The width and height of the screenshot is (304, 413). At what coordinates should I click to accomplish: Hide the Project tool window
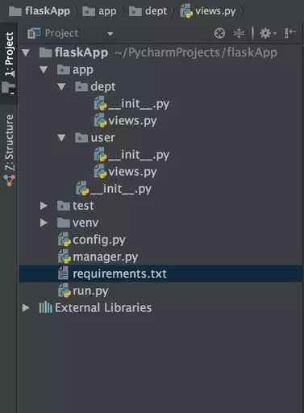coord(290,33)
